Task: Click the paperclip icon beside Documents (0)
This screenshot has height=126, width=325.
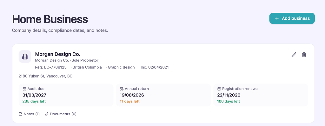Action: [47, 114]
